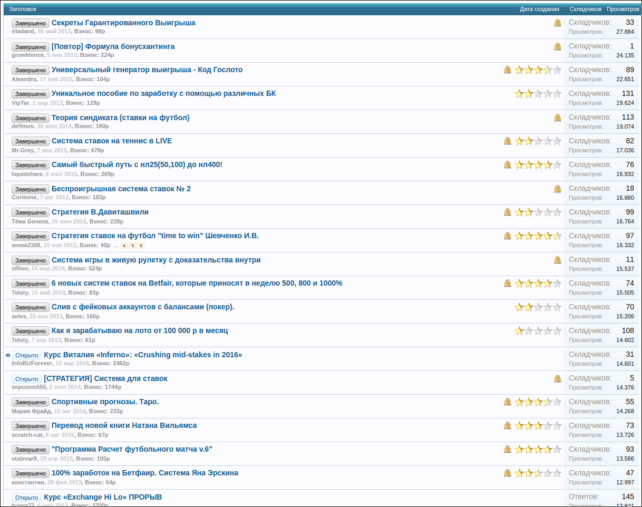Open profile of user InfoBizForever

[x=32, y=364]
